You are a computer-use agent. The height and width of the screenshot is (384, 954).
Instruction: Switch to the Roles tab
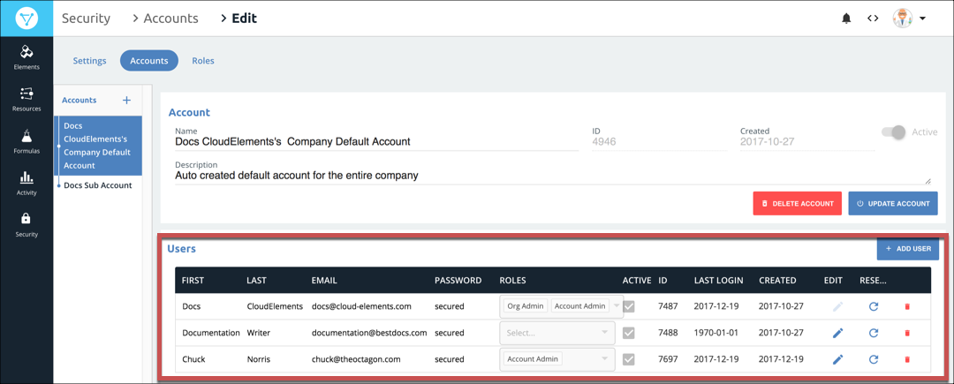[x=202, y=61]
